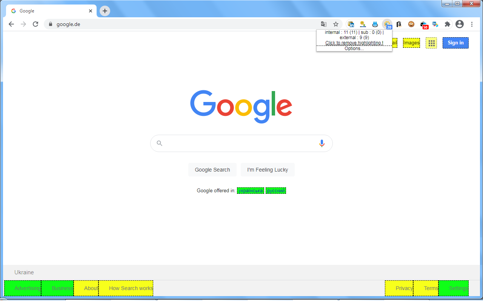The width and height of the screenshot is (483, 301).
Task: Switch language to русский
Action: coord(276,191)
